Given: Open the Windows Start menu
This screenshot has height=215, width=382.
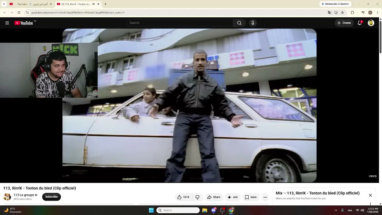Looking at the screenshot, I should [x=151, y=210].
